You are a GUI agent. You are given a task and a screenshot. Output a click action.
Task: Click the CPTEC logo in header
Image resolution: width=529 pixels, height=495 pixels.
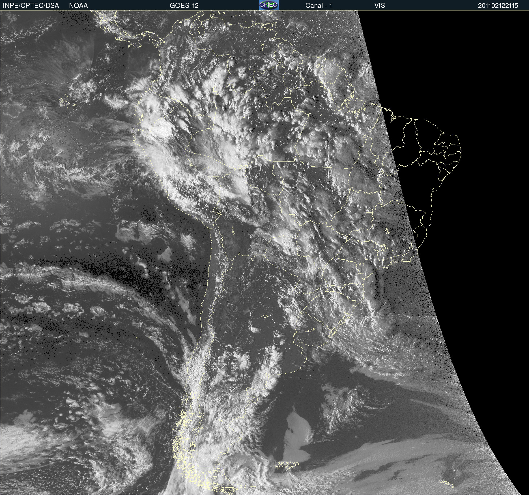[x=269, y=5]
